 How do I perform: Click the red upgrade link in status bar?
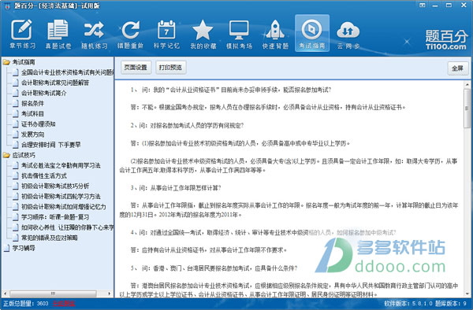pos(64,304)
